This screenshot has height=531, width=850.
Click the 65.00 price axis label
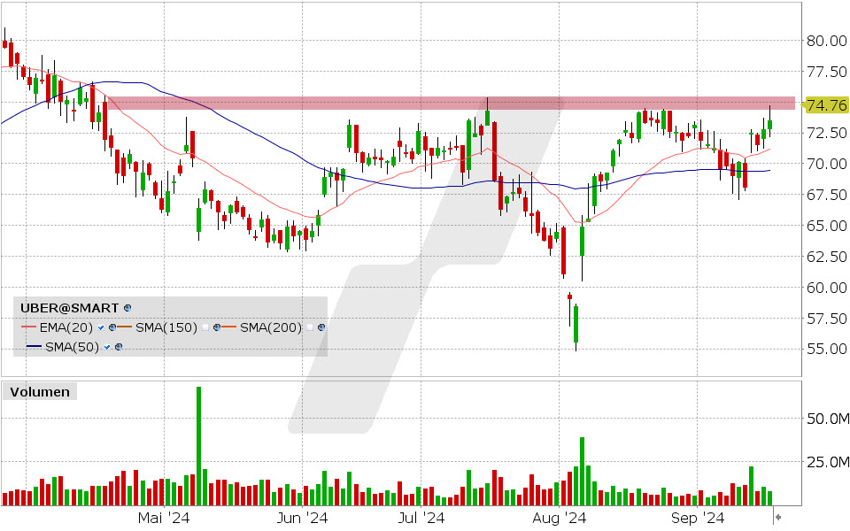pyautogui.click(x=827, y=226)
